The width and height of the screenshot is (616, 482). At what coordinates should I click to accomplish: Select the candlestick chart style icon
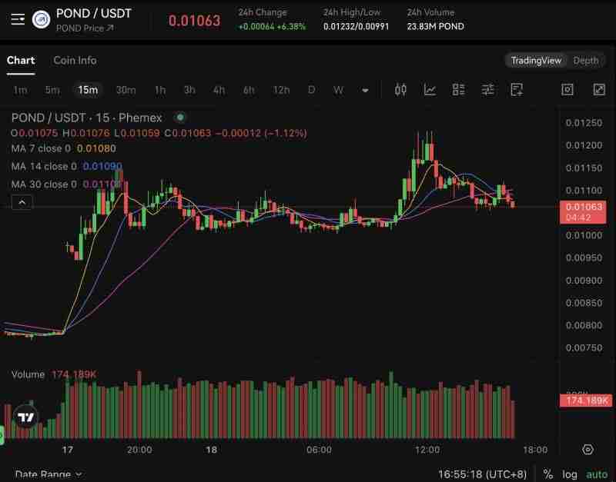(400, 90)
